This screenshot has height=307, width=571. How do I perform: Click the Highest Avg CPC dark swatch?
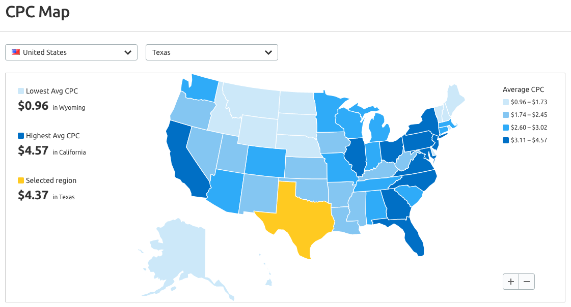pyautogui.click(x=21, y=136)
